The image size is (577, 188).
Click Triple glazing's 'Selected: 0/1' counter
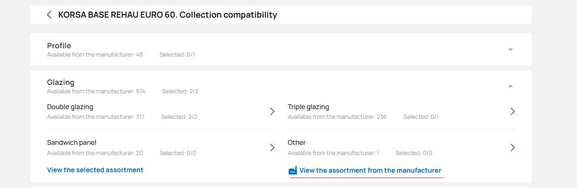[421, 117]
